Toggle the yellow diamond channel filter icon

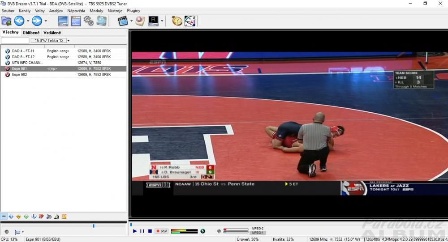point(18,217)
